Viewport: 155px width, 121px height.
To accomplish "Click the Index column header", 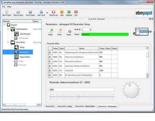I will click(55, 48).
